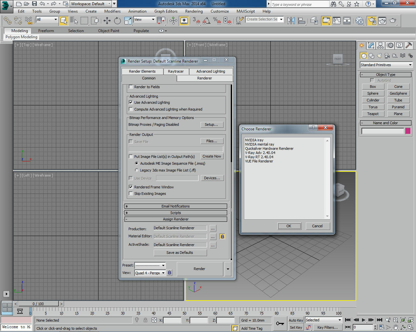Open the View dropdown showing Quad 4
416x332 pixels.
click(150, 273)
